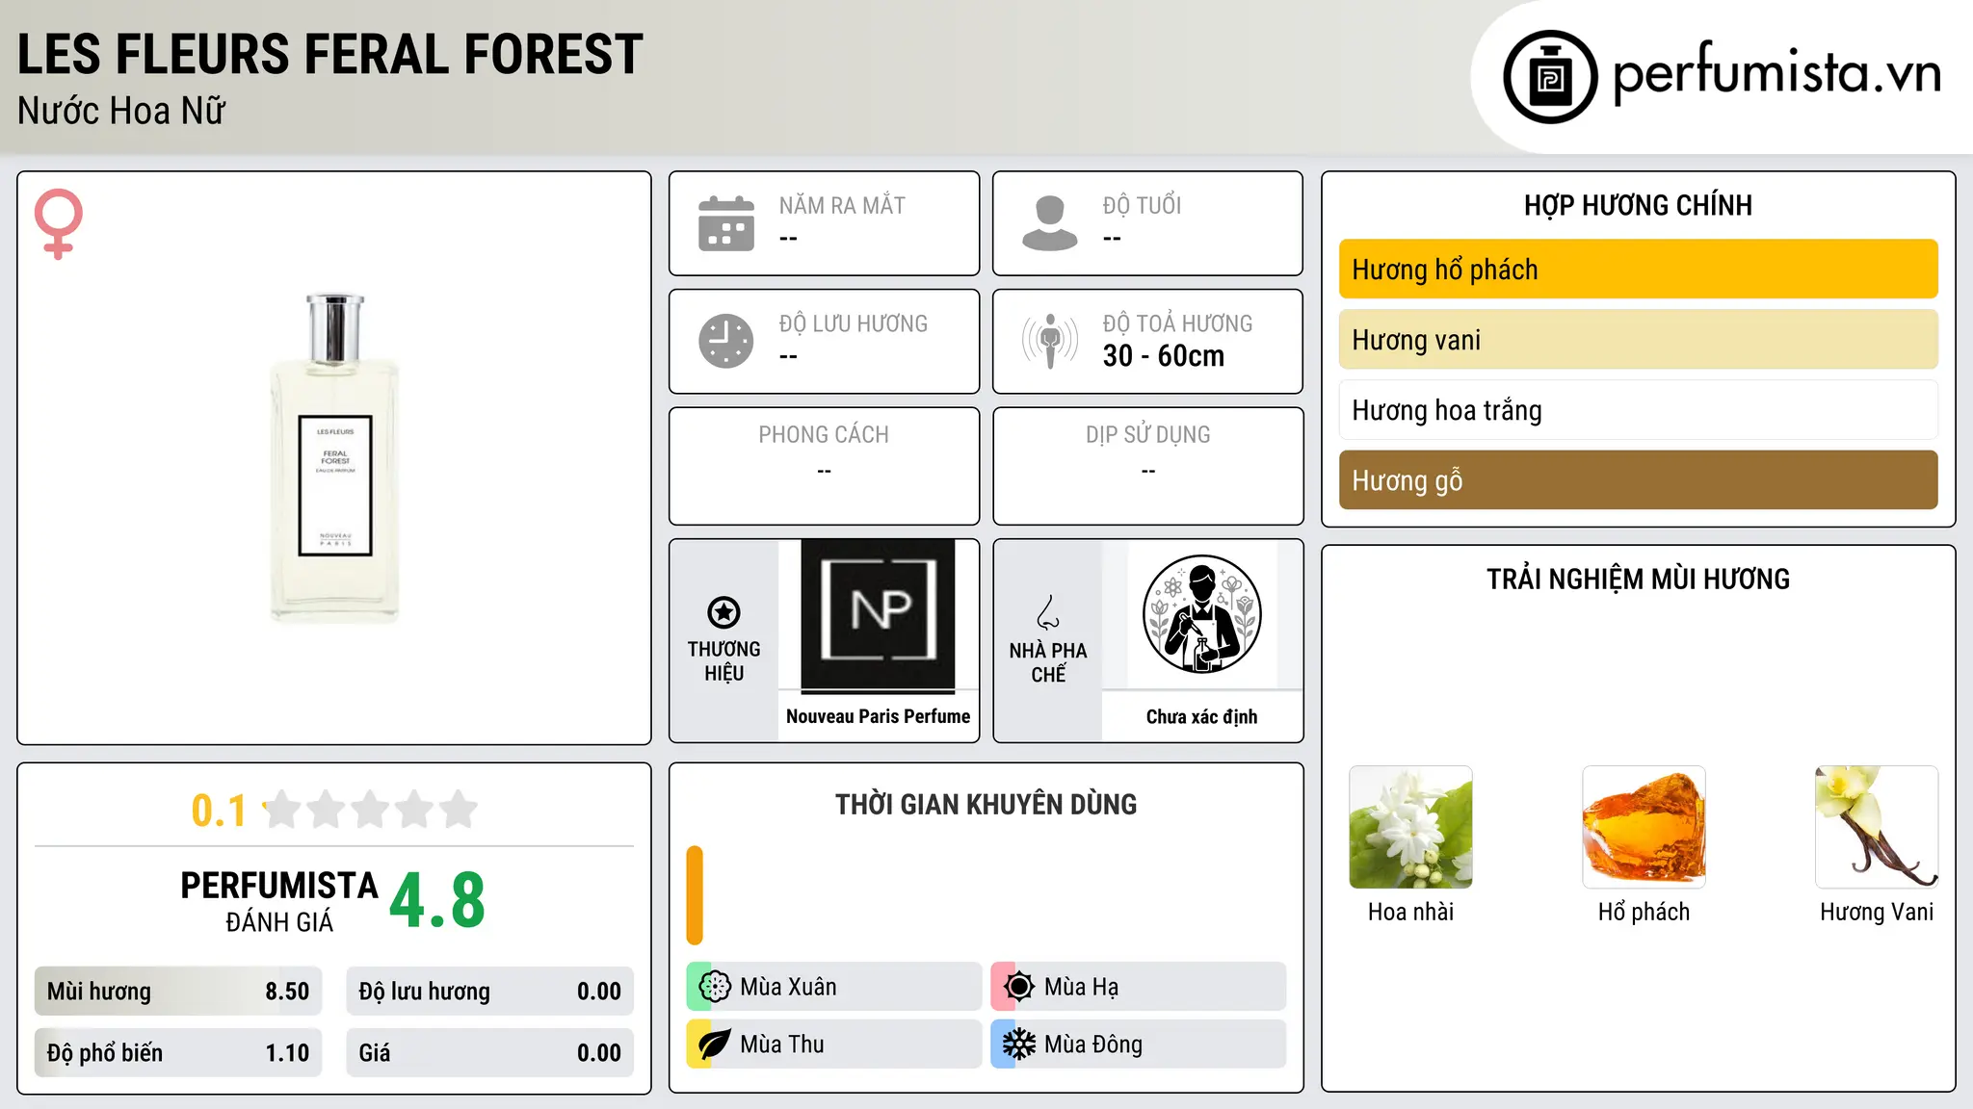Click the Hương Vani note caption
The image size is (1973, 1109).
pyautogui.click(x=1877, y=912)
